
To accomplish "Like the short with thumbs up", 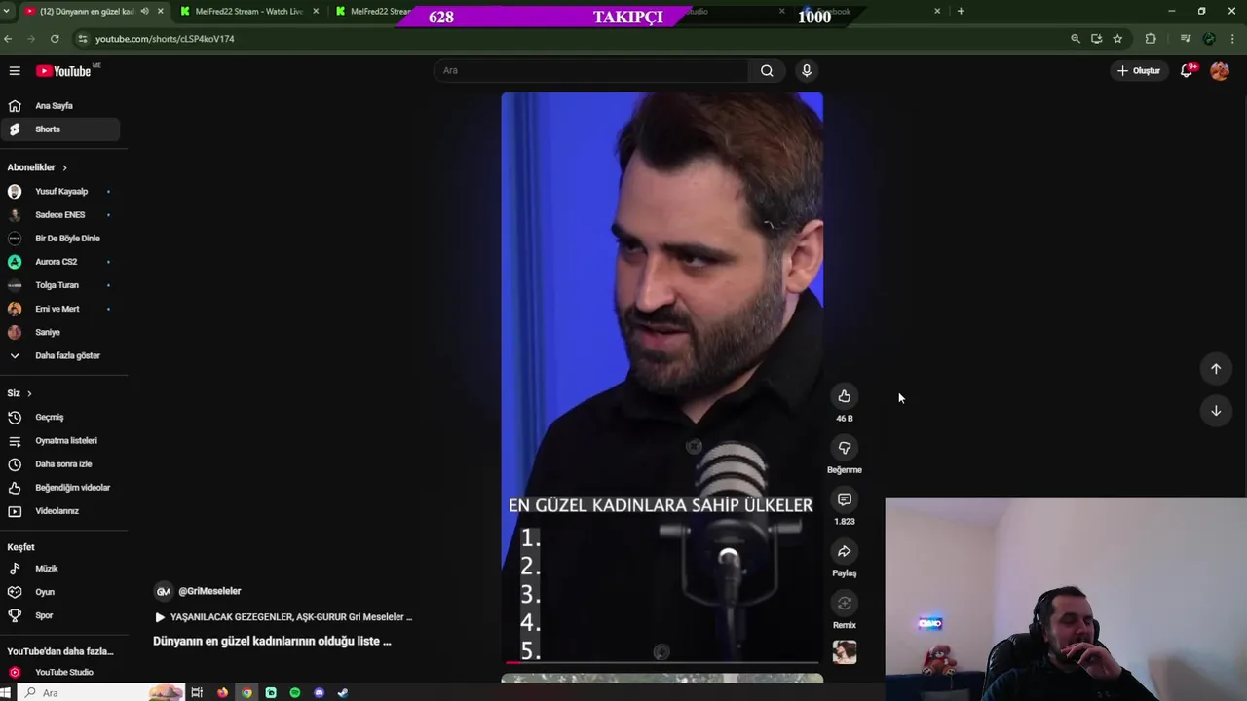I will click(845, 396).
